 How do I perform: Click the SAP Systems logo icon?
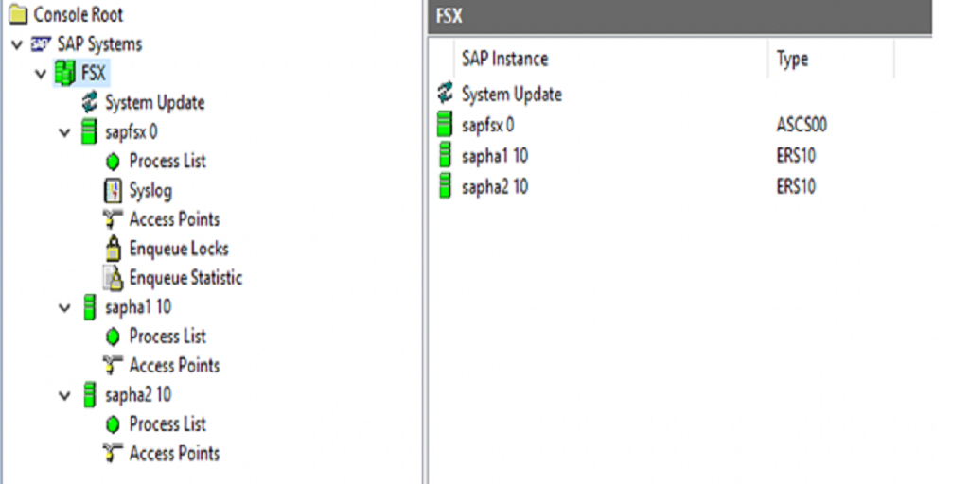click(42, 44)
